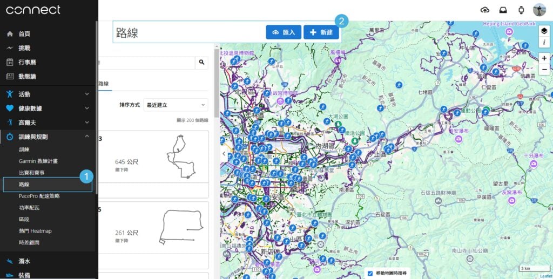The width and height of the screenshot is (553, 279).
Task: Open the 挑戰 challenges icon
Action: point(10,48)
